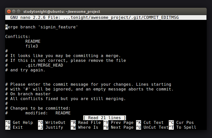Click the ^C Cur Pos shortcut
The width and height of the screenshot is (212, 138).
(181, 122)
